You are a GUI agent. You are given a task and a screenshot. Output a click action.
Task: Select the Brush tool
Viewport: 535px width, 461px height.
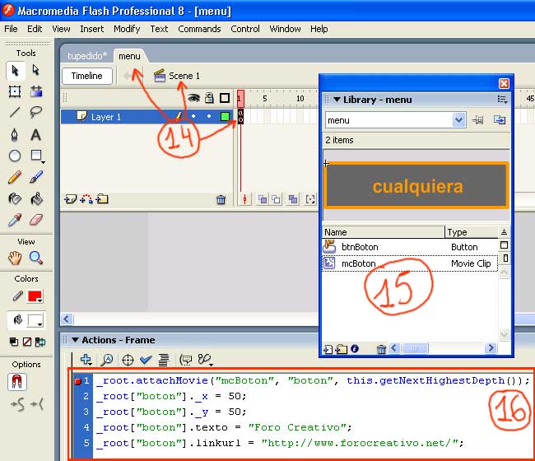point(36,177)
